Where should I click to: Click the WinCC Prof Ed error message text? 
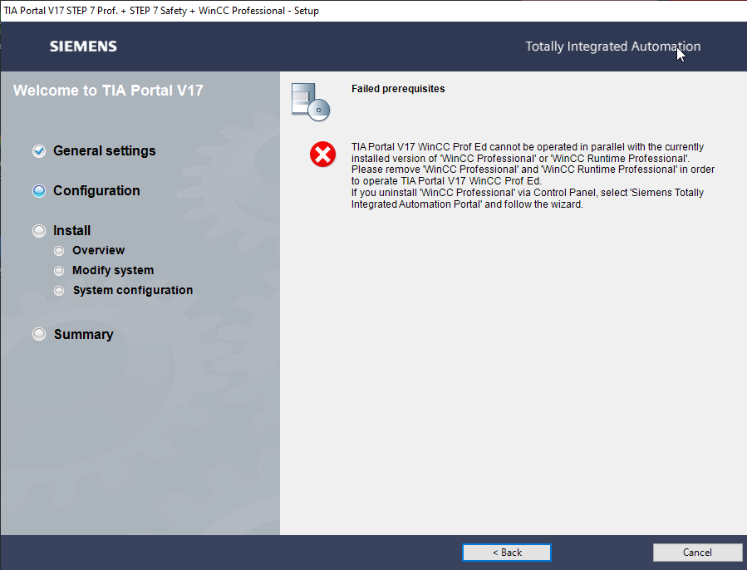tap(533, 175)
